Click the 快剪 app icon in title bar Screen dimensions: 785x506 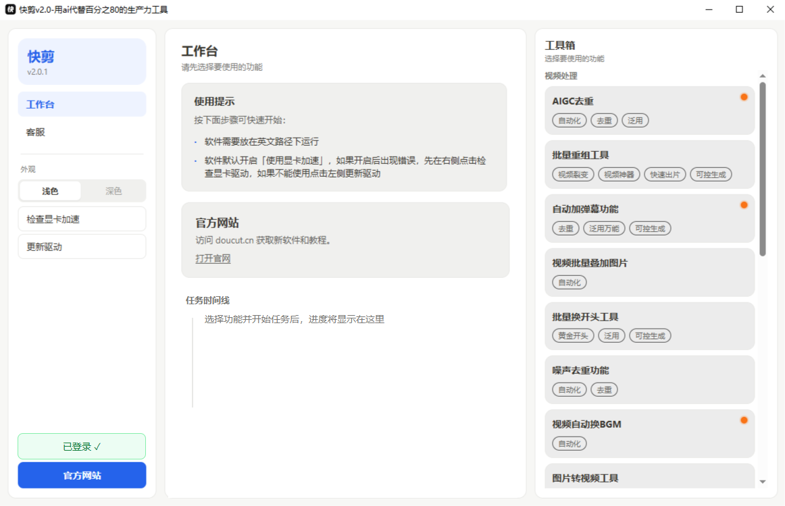(x=10, y=9)
